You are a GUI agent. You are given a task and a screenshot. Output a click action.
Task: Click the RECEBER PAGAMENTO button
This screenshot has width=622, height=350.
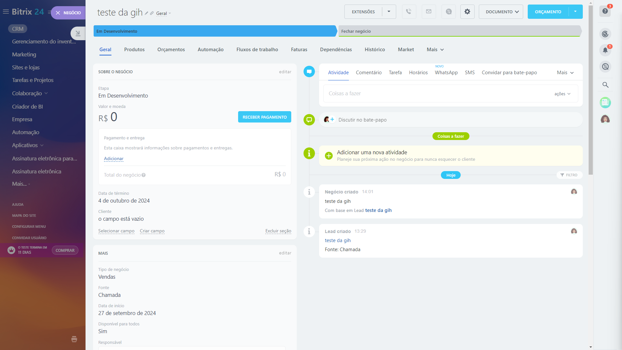pos(264,117)
